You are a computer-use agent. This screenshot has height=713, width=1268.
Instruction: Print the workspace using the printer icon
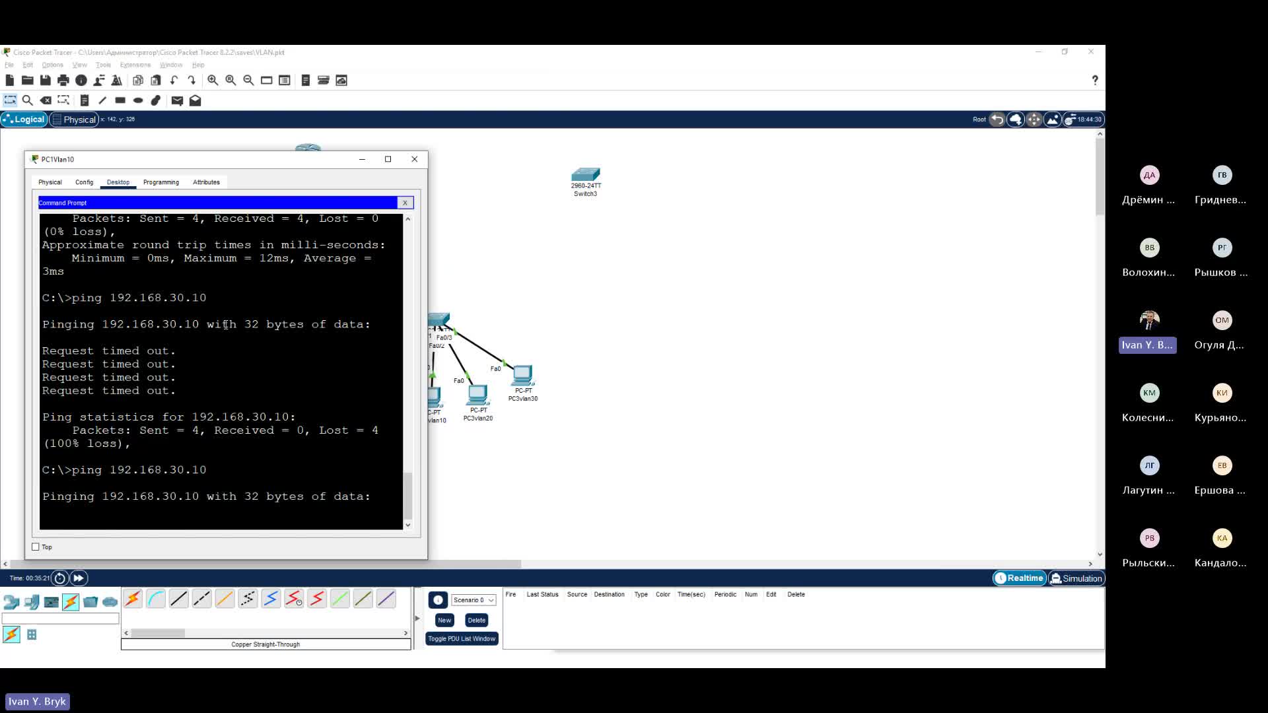pyautogui.click(x=63, y=80)
